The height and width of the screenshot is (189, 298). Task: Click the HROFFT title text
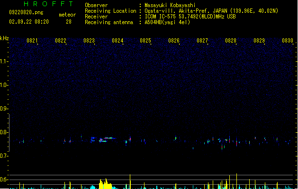(48, 4)
